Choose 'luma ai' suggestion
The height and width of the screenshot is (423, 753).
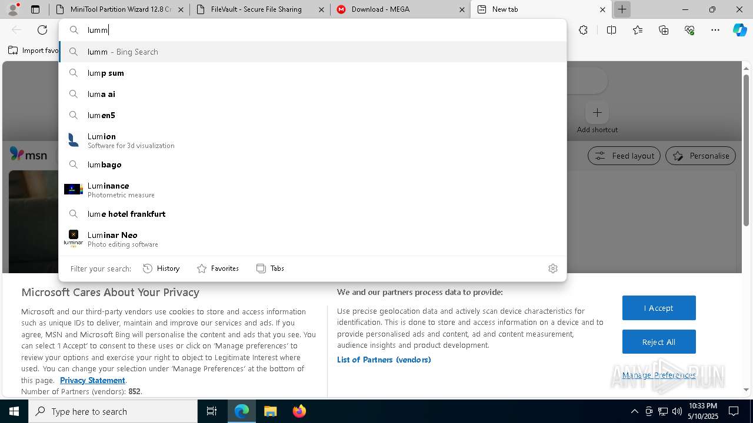coord(313,94)
